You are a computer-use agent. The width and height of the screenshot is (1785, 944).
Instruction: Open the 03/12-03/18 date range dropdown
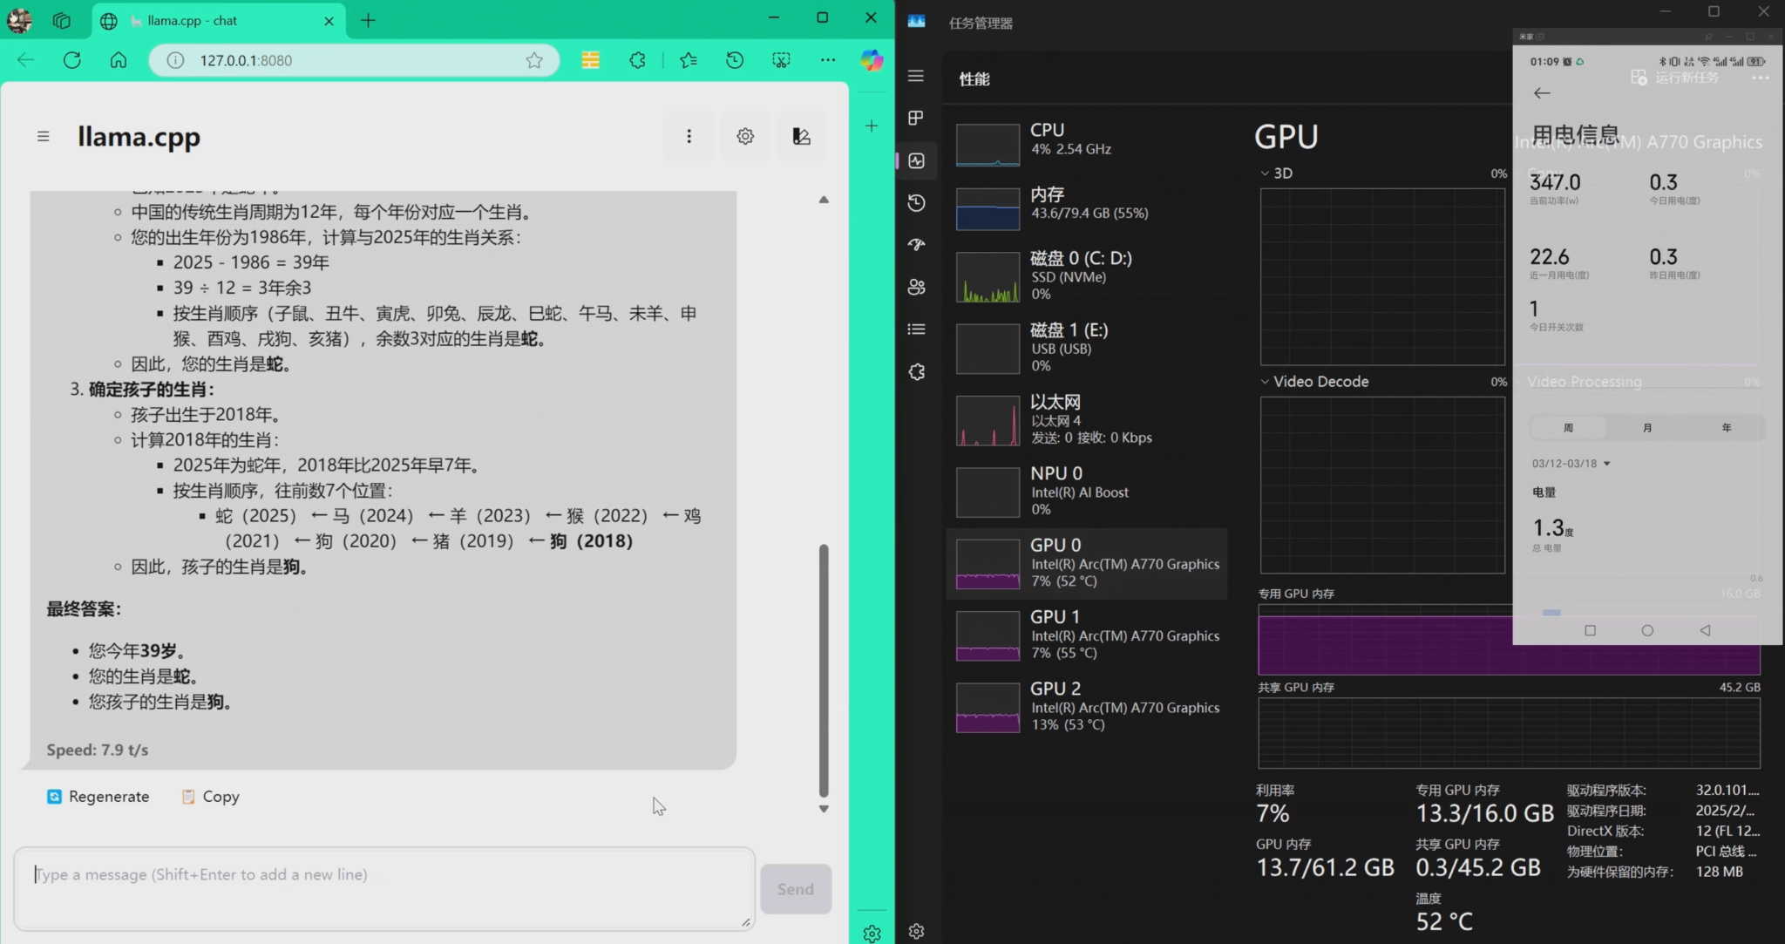tap(1569, 463)
